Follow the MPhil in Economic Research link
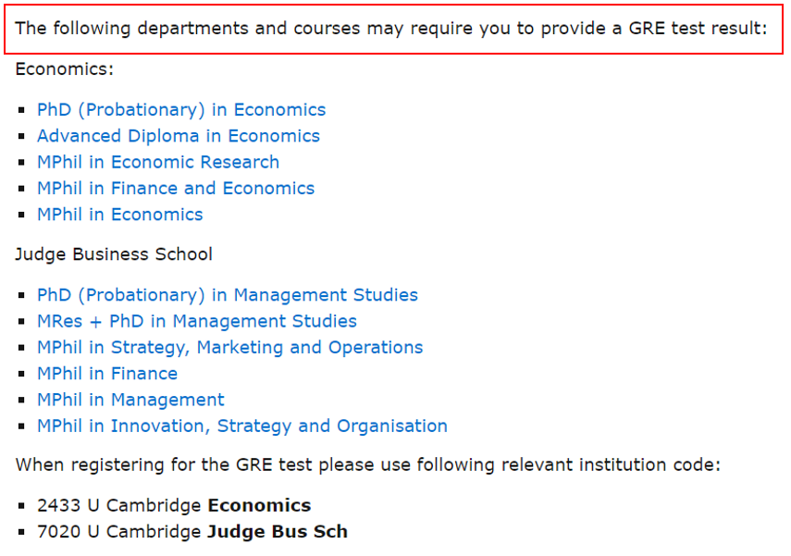Viewport: 791px width, 556px height. click(158, 162)
